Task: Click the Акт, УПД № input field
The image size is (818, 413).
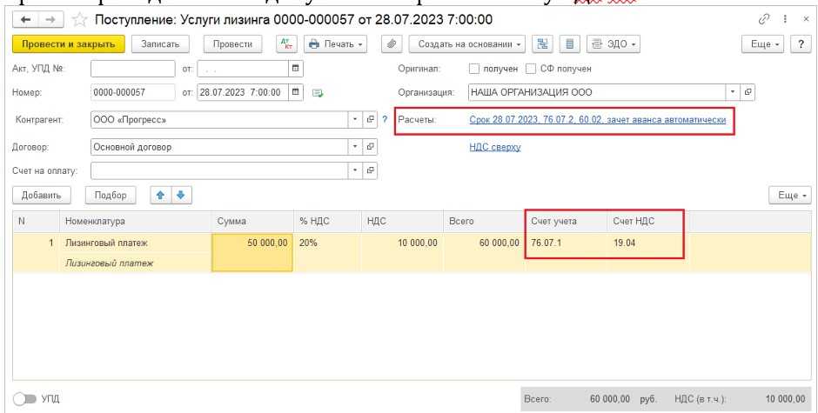Action: [x=133, y=69]
